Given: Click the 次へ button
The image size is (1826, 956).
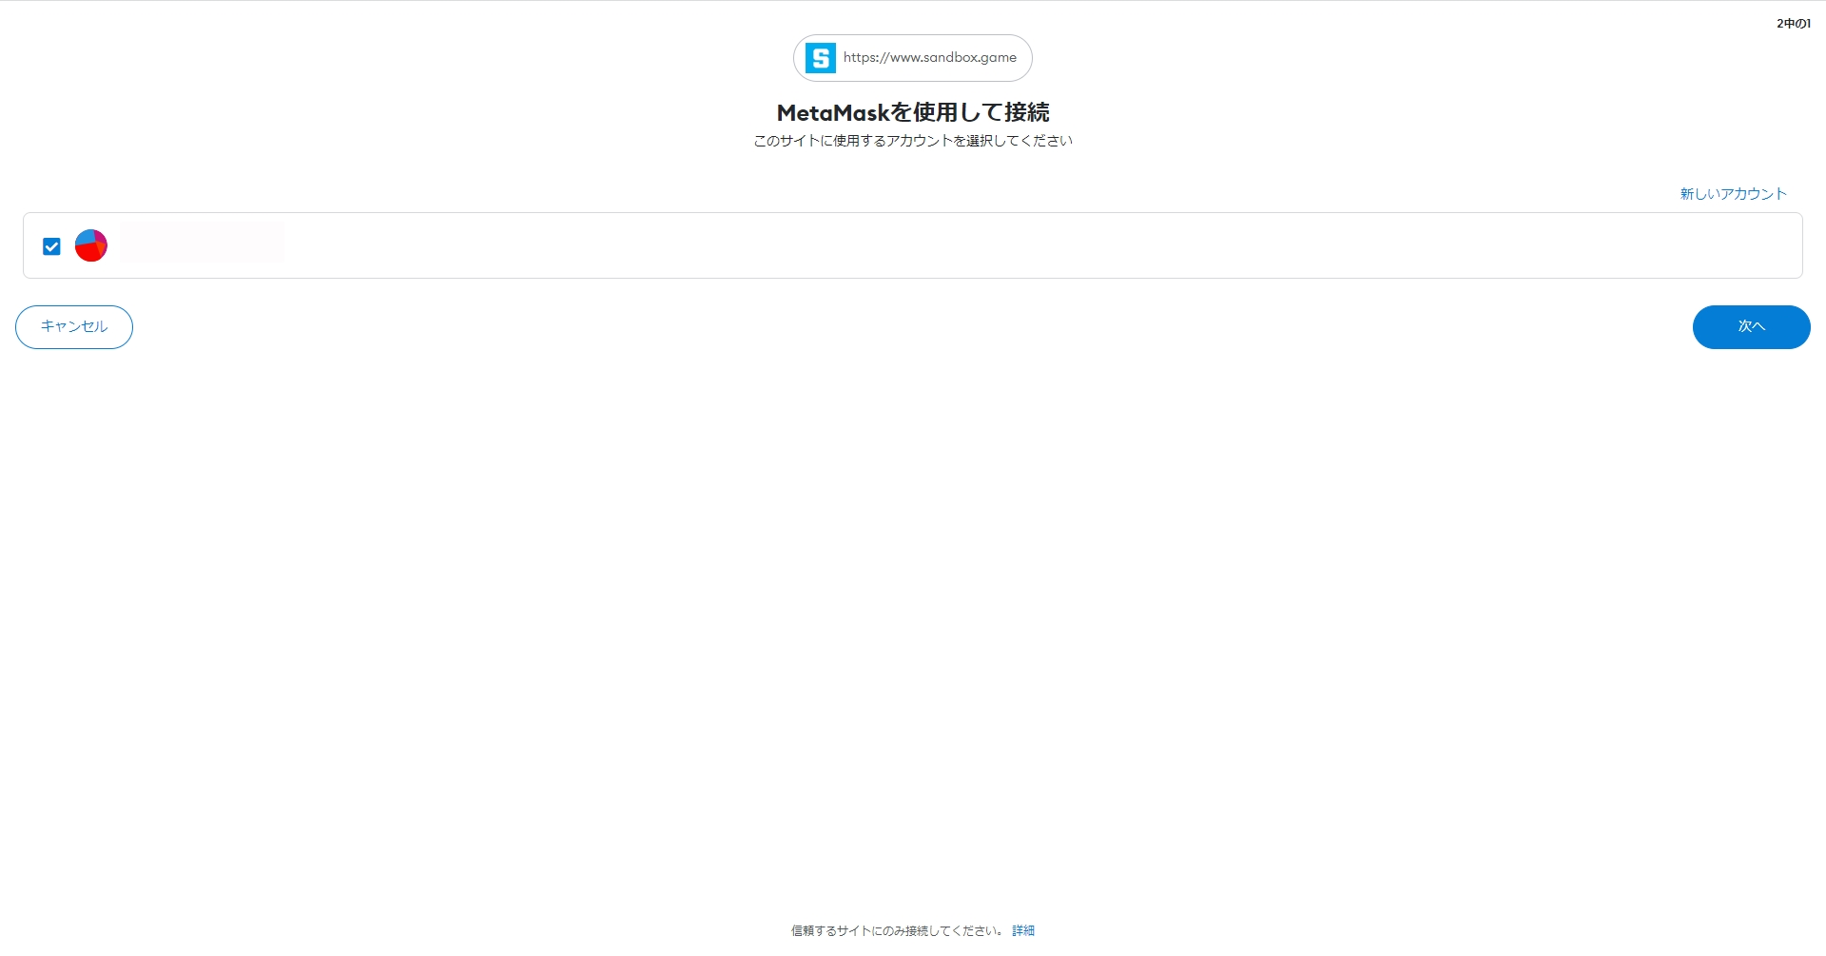Looking at the screenshot, I should [x=1751, y=327].
